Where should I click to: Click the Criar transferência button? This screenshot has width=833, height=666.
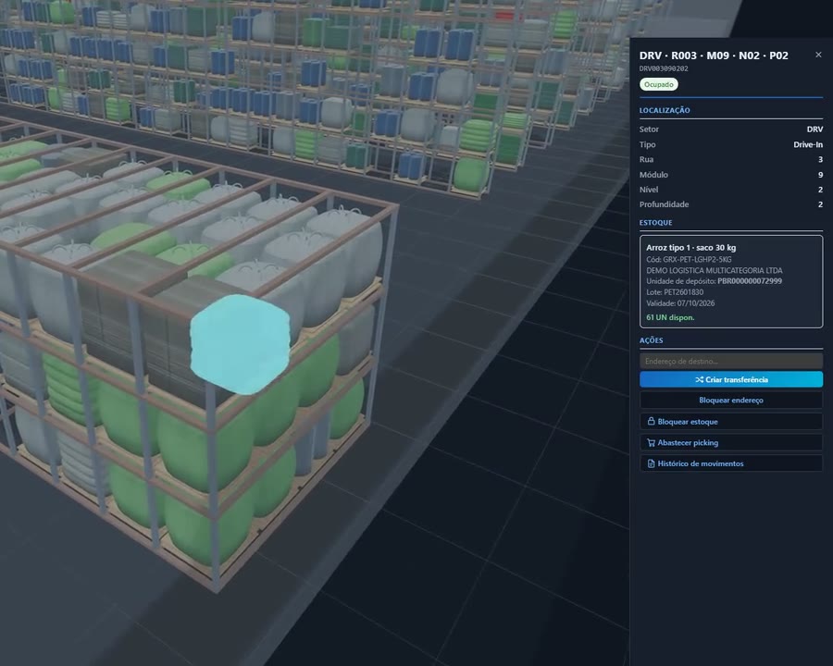pos(731,379)
